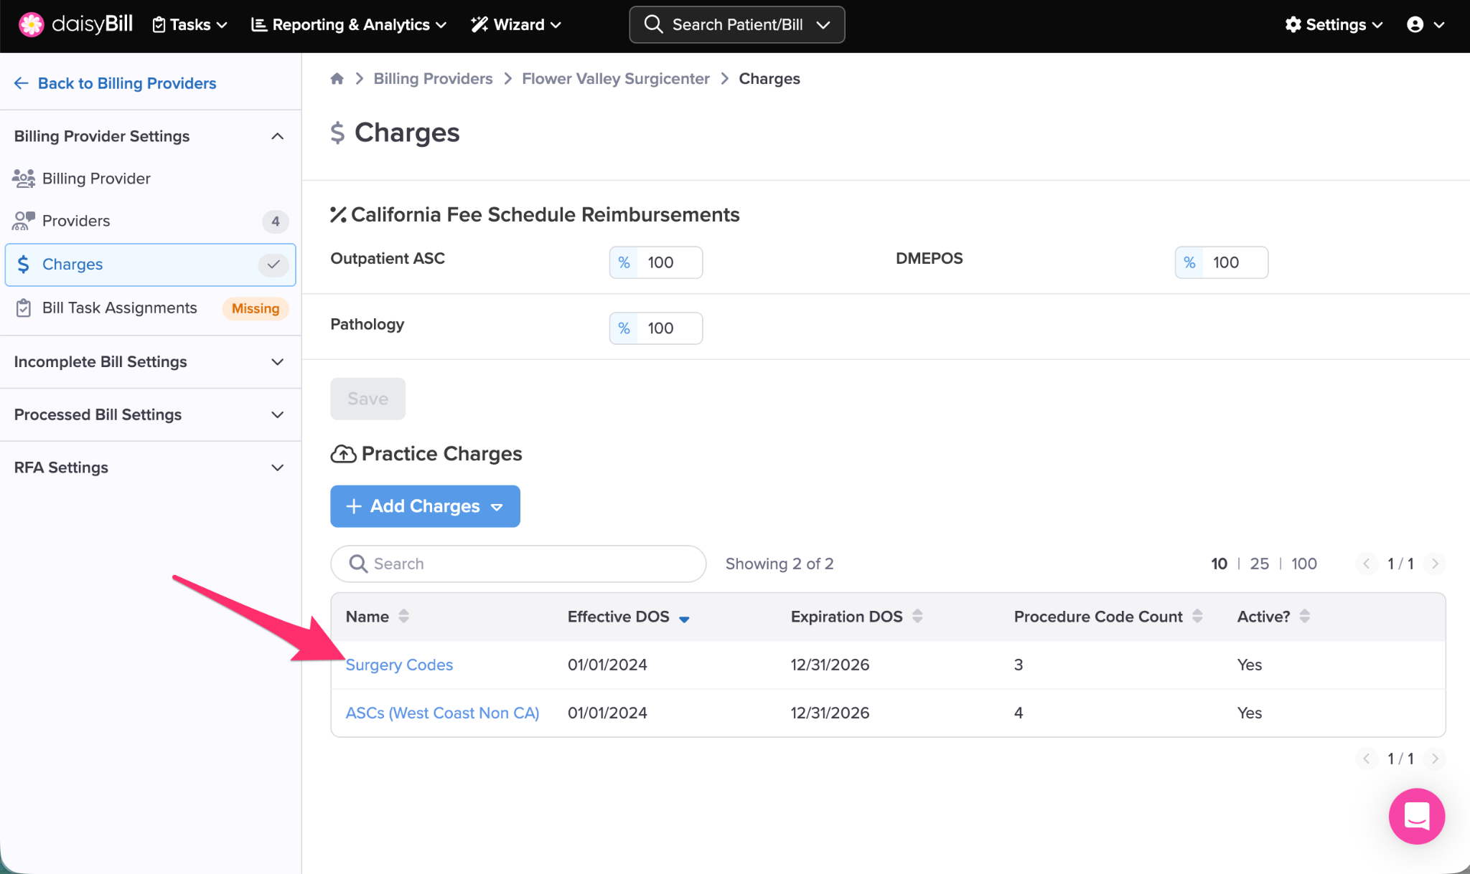Open the pink chat support bubble

(x=1416, y=816)
